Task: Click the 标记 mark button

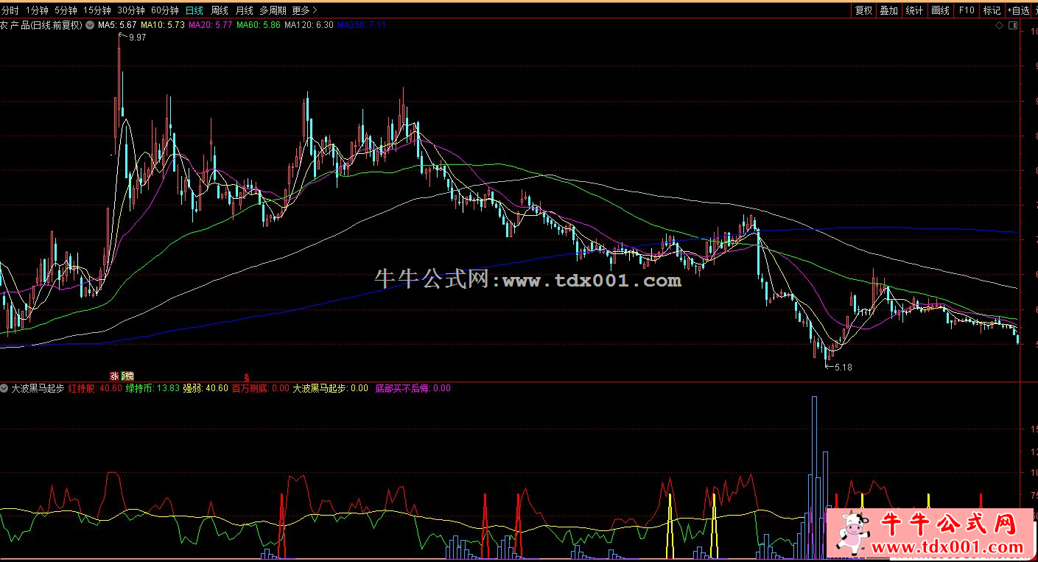Action: 992,10
